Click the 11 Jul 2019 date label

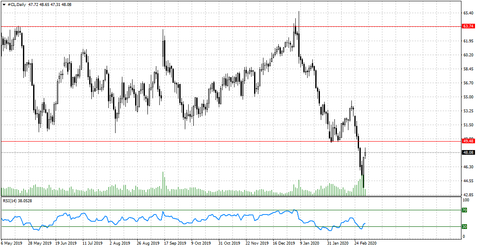92,243
